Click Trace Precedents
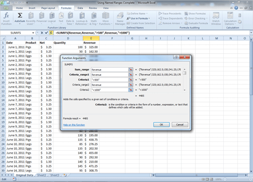The width and height of the screenshot is (253, 182). [170, 14]
